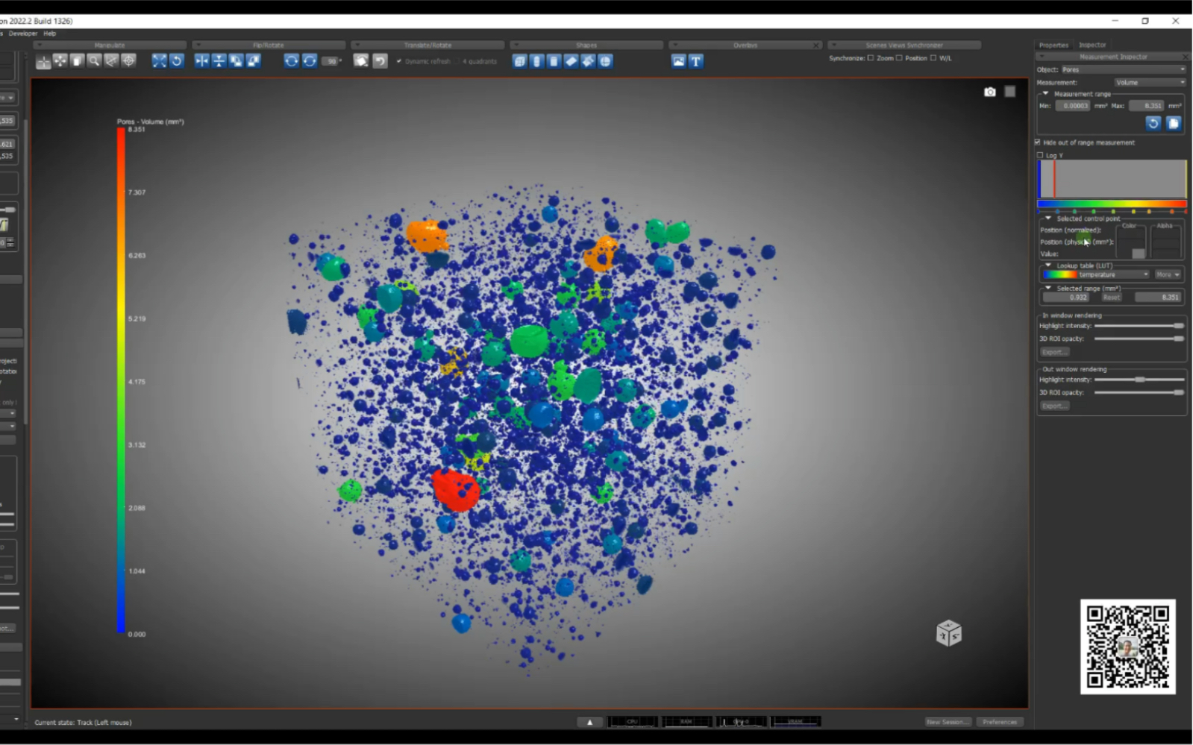Collapse the Measurement range section
Viewport: 1193px width, 745px height.
pos(1045,94)
